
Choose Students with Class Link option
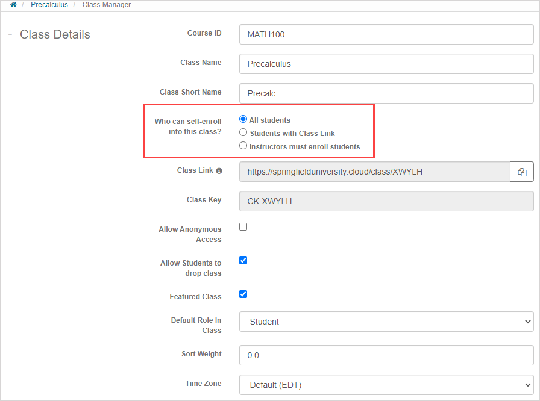[x=243, y=132]
